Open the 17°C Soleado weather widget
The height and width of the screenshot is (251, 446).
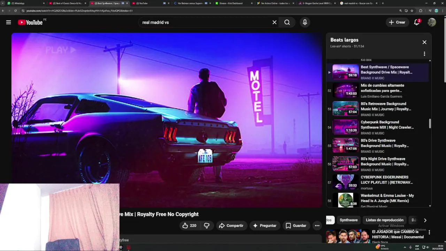pos(382,247)
